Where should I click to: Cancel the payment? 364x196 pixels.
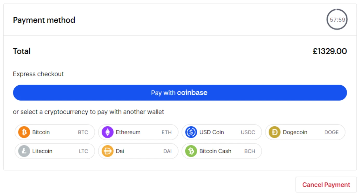coord(326,185)
